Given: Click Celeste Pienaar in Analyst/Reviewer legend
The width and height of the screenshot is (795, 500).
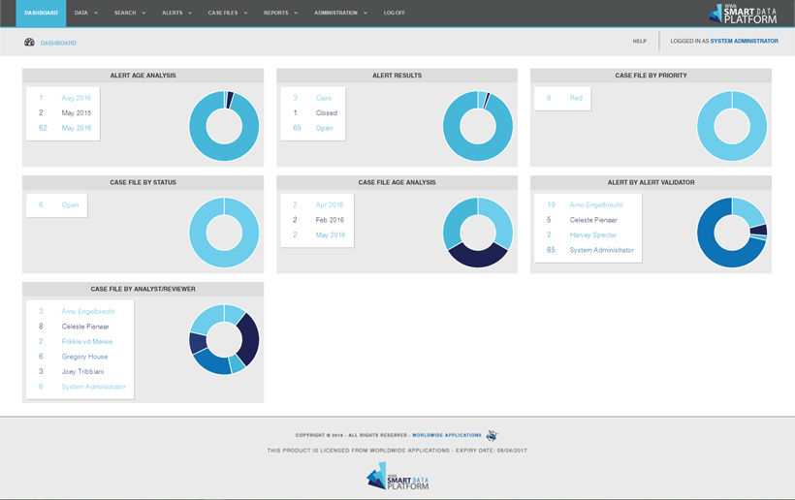Looking at the screenshot, I should click(x=85, y=327).
